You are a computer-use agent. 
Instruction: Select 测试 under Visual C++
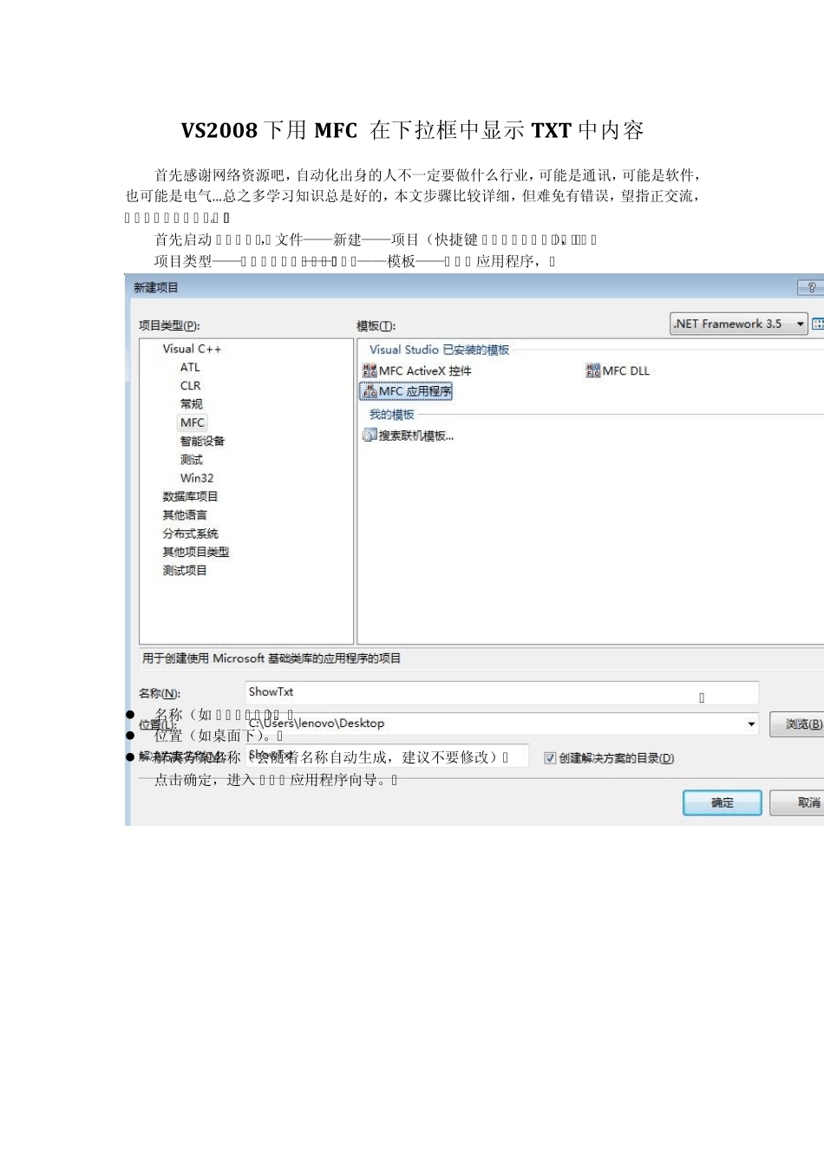pos(191,460)
